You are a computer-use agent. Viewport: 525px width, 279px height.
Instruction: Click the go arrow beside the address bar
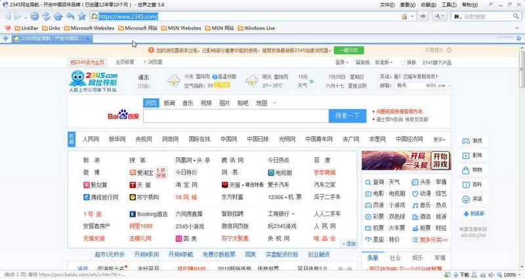[x=423, y=16]
